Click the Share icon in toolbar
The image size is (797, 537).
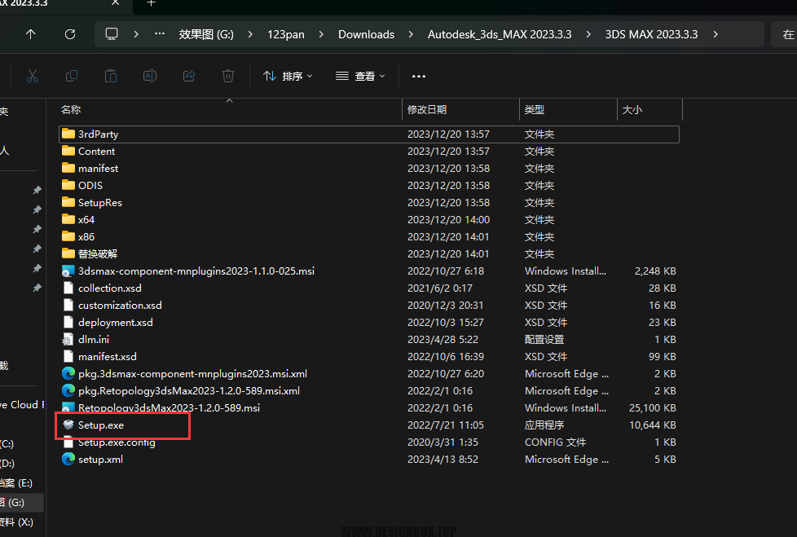click(189, 77)
